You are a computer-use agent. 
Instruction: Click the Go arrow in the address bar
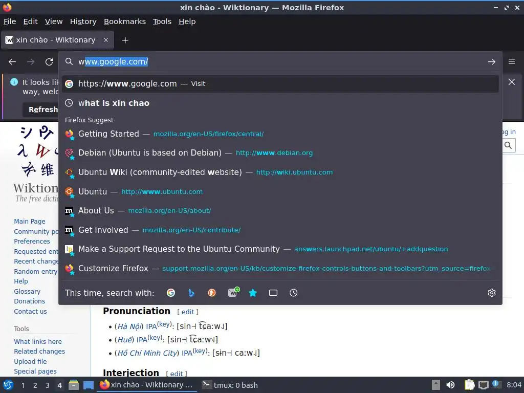tap(492, 62)
